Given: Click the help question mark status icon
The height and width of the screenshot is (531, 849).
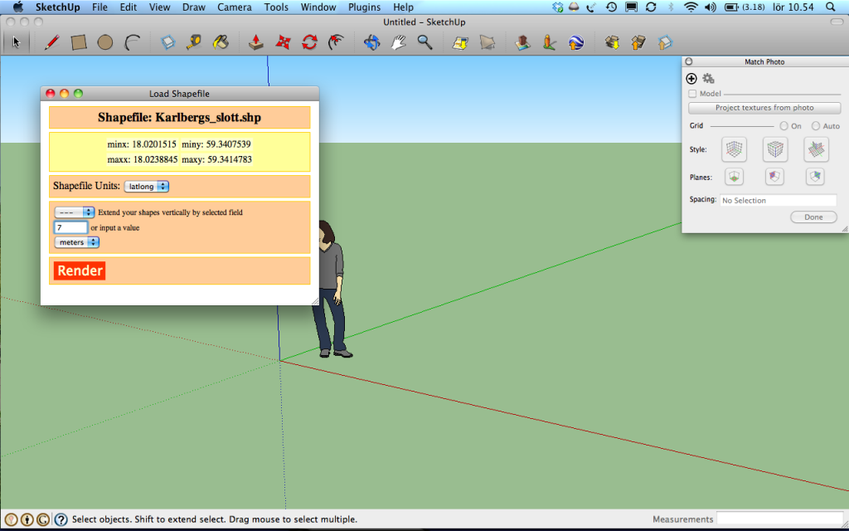Looking at the screenshot, I should tap(61, 519).
